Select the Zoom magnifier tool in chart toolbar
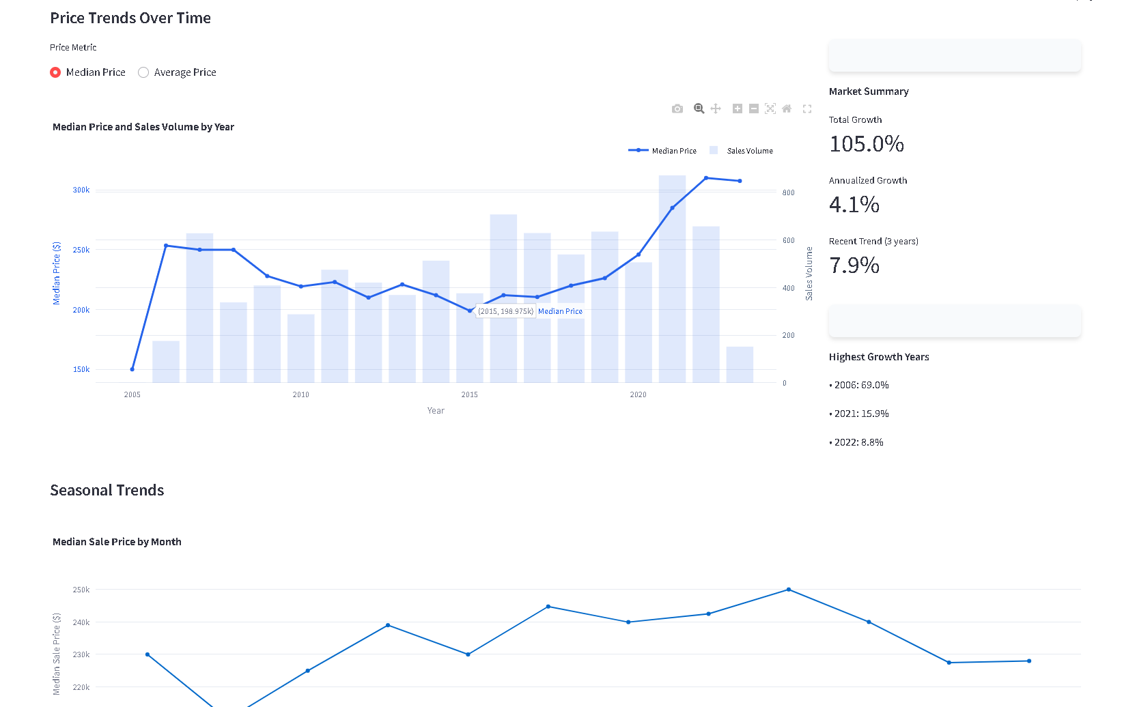 pyautogui.click(x=699, y=109)
